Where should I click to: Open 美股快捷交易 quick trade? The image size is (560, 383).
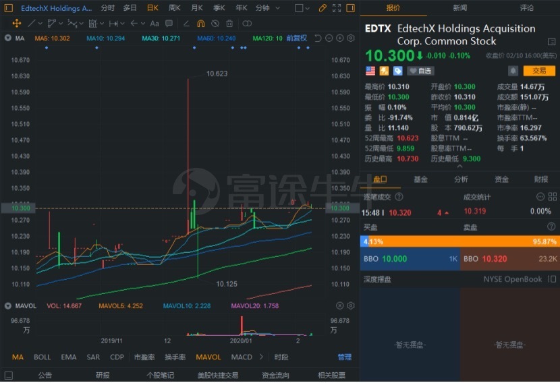tap(218, 375)
